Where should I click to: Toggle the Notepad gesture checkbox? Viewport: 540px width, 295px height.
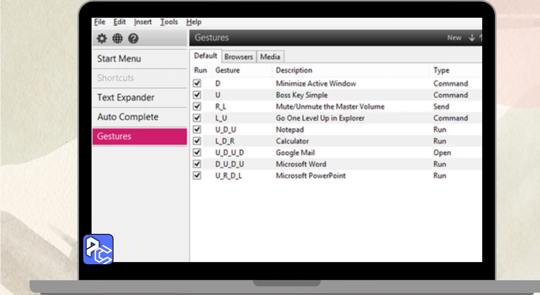pyautogui.click(x=197, y=129)
